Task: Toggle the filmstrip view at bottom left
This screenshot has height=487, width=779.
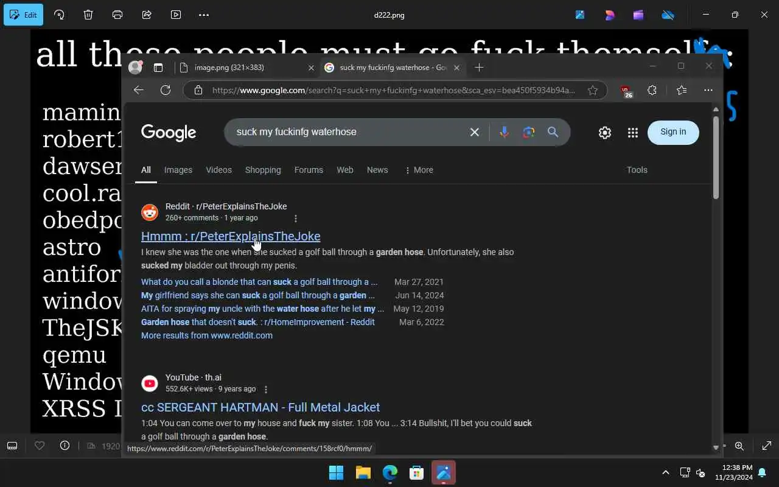Action: coord(12,446)
